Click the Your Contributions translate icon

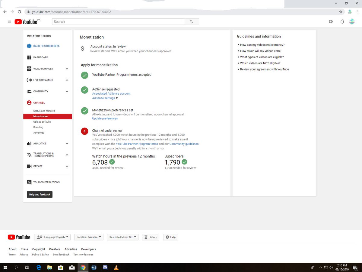(x=29, y=182)
